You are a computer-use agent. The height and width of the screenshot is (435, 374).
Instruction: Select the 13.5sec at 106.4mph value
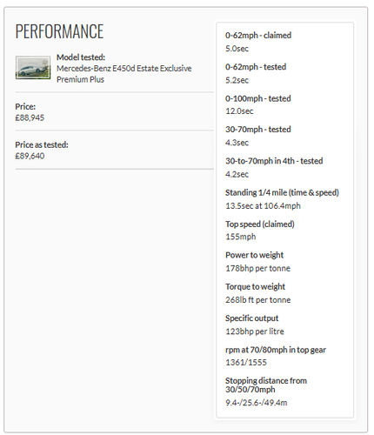pyautogui.click(x=263, y=206)
